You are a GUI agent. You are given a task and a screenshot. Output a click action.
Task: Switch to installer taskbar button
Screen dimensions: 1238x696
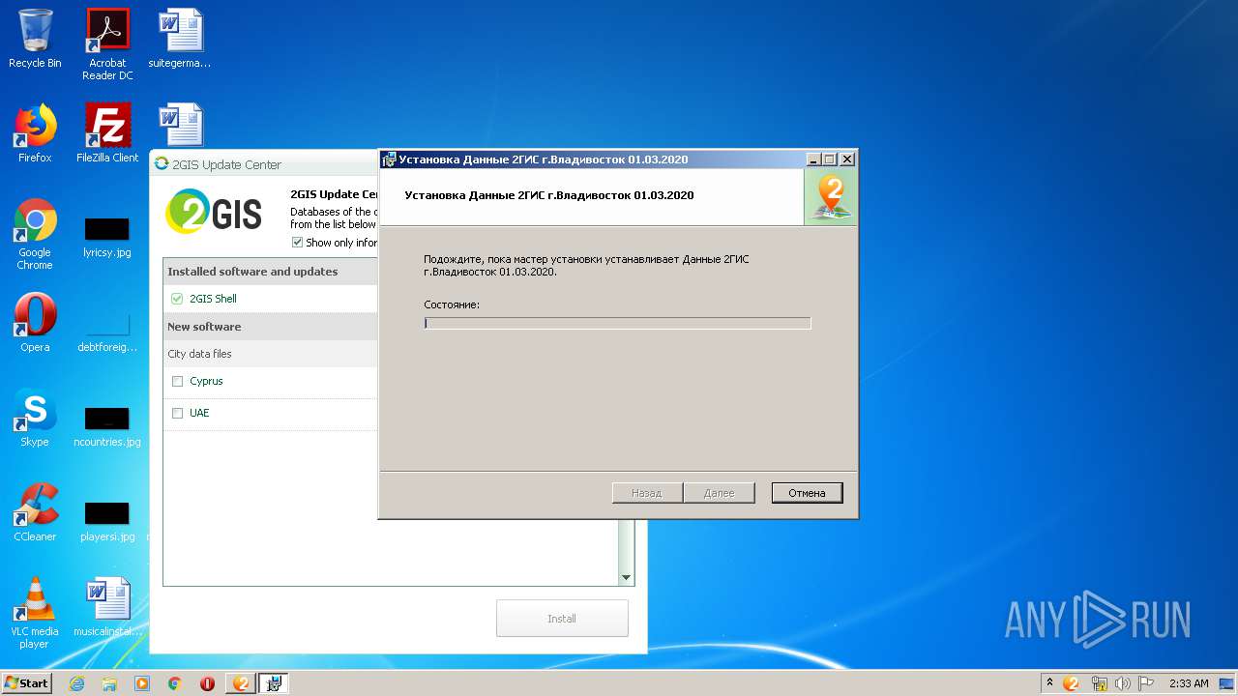pyautogui.click(x=274, y=683)
